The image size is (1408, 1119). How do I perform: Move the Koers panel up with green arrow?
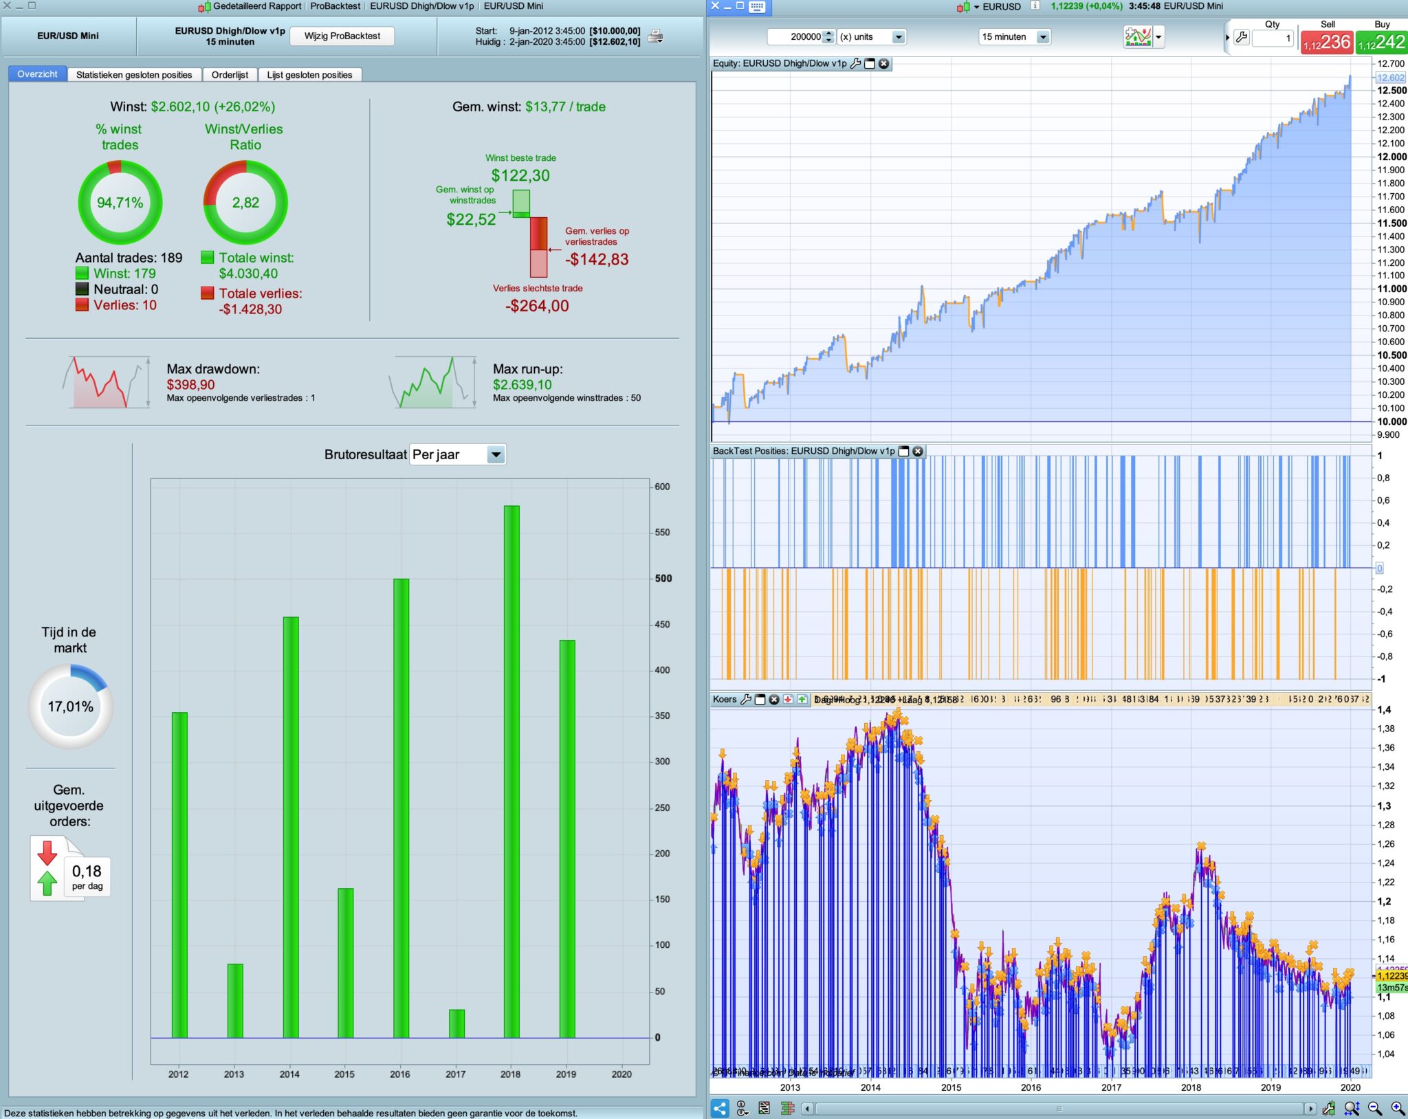(802, 699)
